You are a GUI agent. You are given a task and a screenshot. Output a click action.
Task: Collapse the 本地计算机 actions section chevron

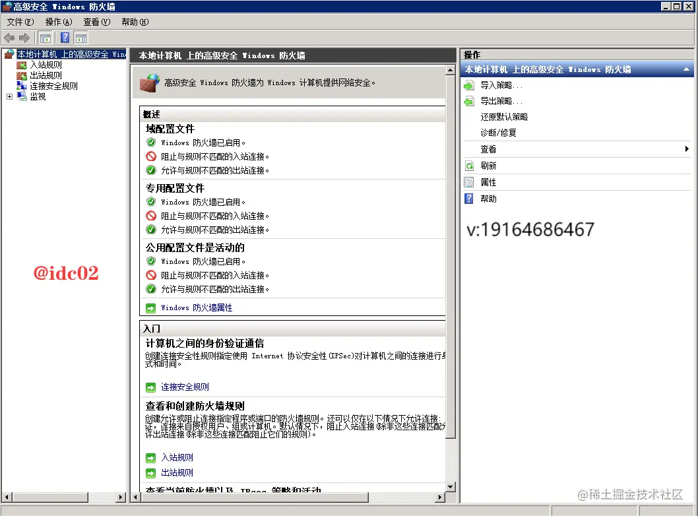point(686,69)
